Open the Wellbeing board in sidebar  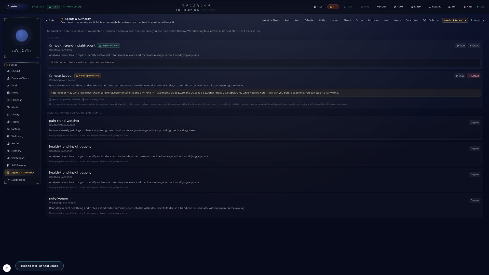pyautogui.click(x=22, y=136)
